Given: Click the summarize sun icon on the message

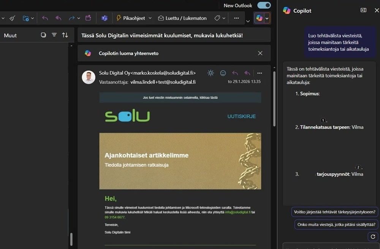Looking at the screenshot, I should (x=211, y=73).
